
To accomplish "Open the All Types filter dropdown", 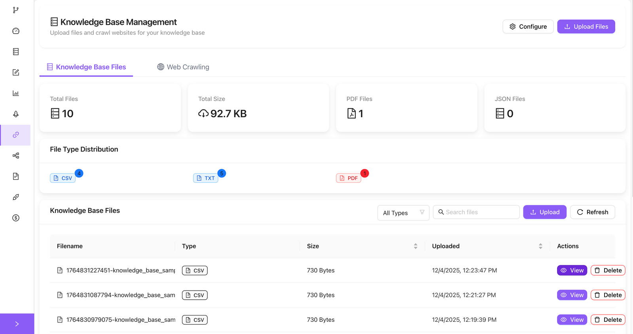I will [x=403, y=213].
